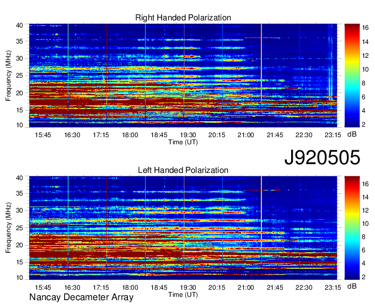Click 17:15 tick on lower time axis
This screenshot has width=375, height=304.
(x=101, y=287)
